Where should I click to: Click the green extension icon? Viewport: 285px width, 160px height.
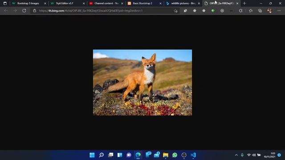(x=213, y=11)
